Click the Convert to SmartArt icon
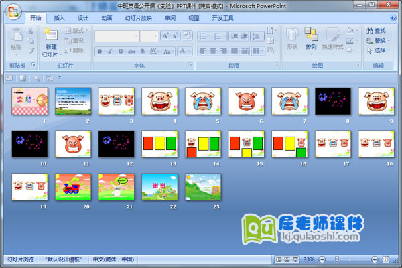Viewport: 402px width, 268px height. point(271,50)
